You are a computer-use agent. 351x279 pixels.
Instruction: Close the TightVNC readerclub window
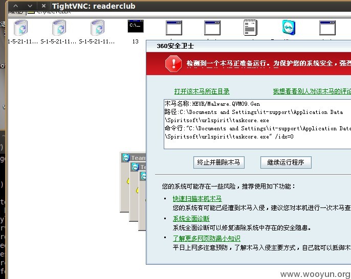tap(43, 6)
